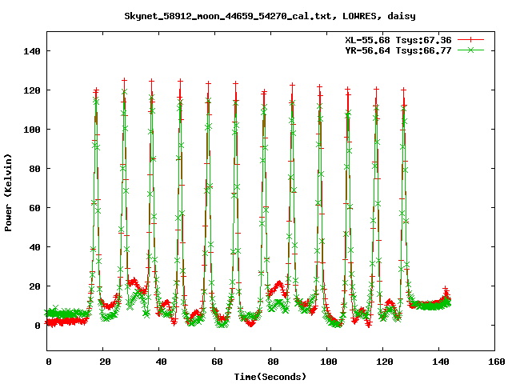Click the x-axis tick label 160
Image resolution: width=512 pixels, height=384 pixels.
point(496,362)
